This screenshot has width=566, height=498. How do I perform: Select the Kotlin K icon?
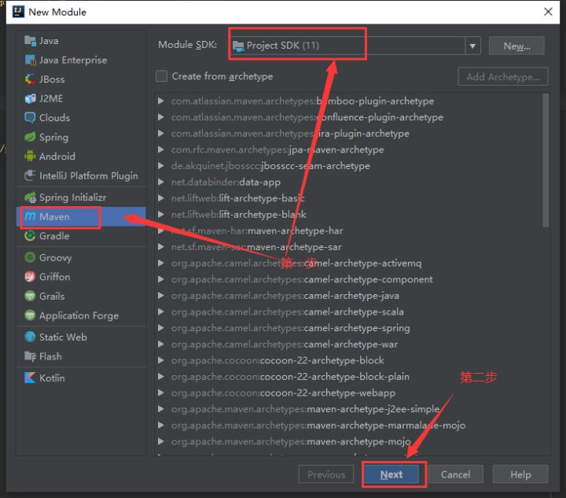click(x=30, y=378)
